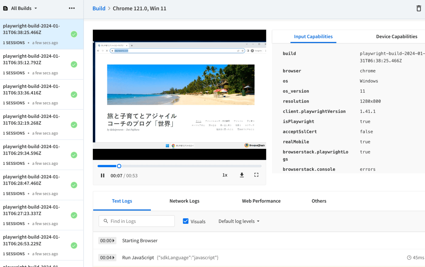Change playback speed via the 1x control
This screenshot has width=425, height=267.
click(x=225, y=175)
